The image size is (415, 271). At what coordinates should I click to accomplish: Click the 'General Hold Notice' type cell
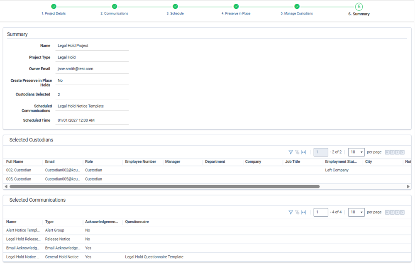[x=62, y=257]
